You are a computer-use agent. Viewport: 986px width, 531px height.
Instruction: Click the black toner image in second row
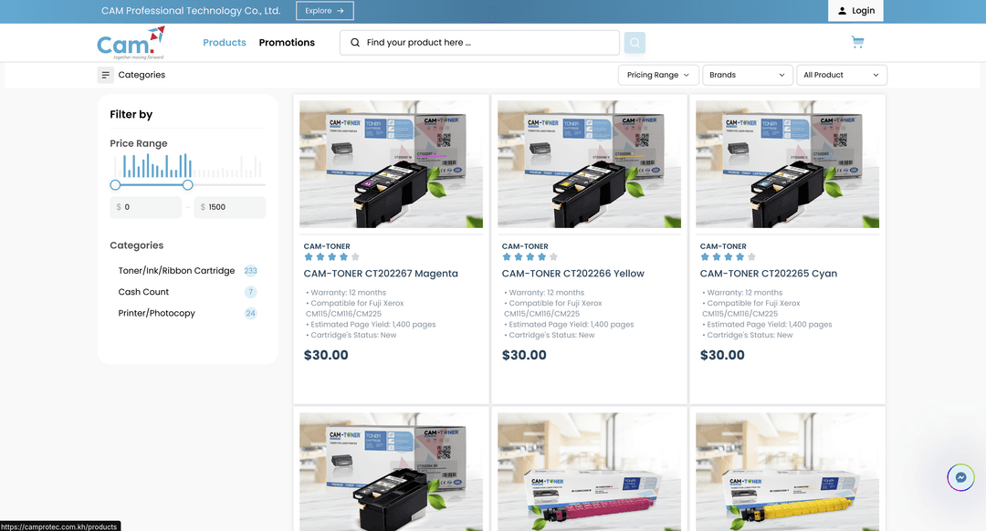(391, 472)
